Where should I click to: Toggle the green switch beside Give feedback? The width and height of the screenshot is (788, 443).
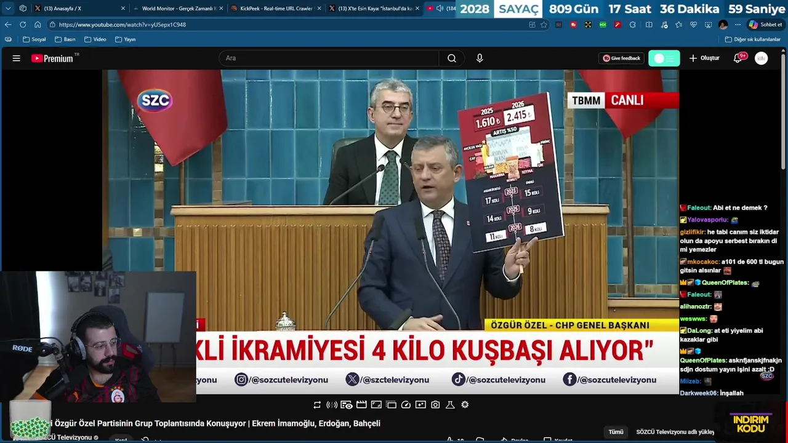coord(664,58)
